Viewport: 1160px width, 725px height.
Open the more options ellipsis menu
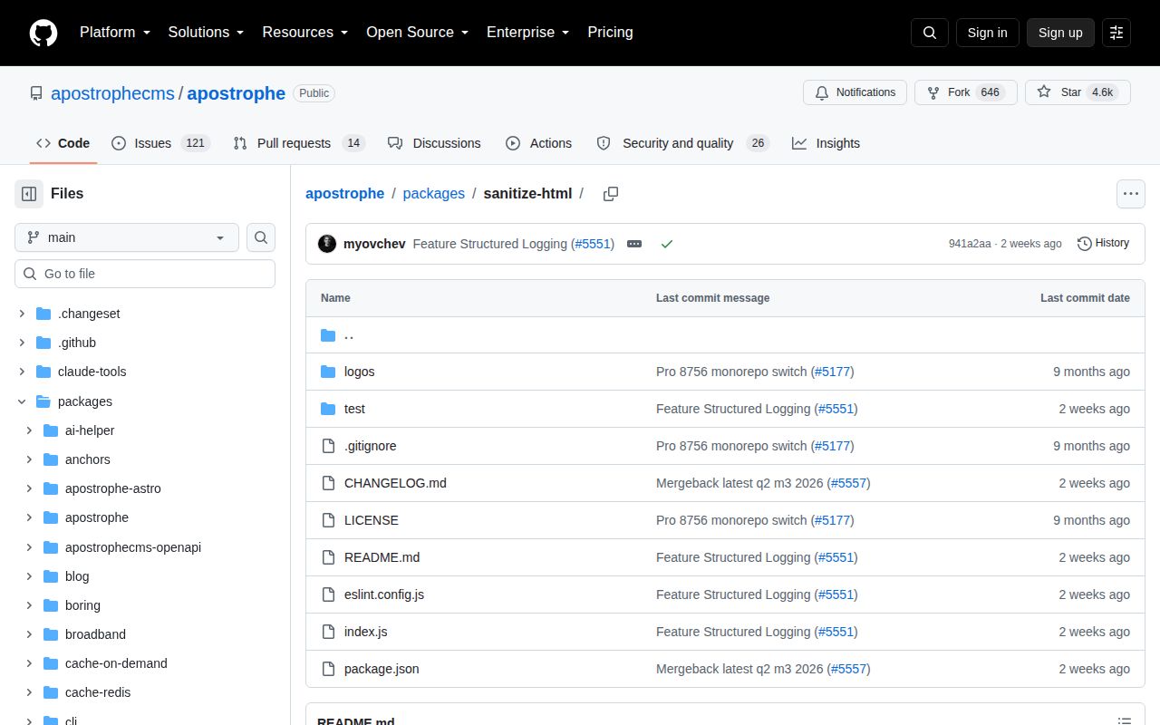tap(1130, 194)
